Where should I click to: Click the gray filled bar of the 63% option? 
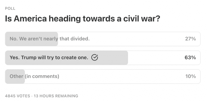pos(66,58)
